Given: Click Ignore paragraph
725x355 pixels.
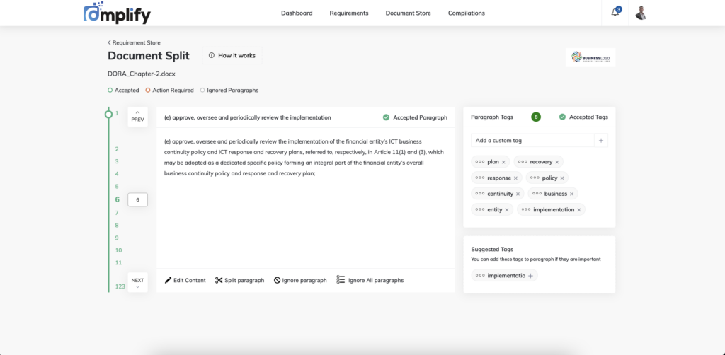Looking at the screenshot, I should tap(300, 280).
